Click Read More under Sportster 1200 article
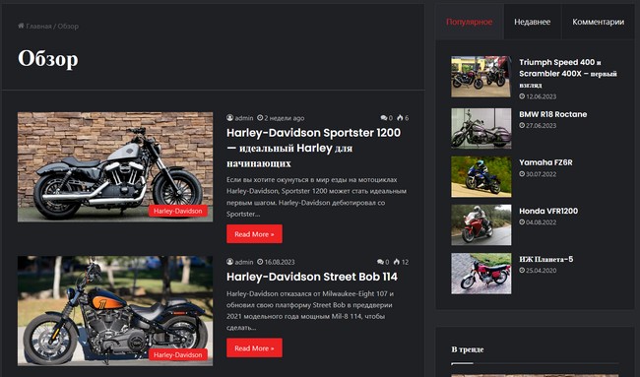Viewport: 640px width, 377px height. pyautogui.click(x=254, y=234)
